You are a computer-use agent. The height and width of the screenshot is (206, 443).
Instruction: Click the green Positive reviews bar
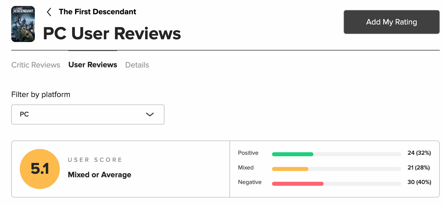292,154
